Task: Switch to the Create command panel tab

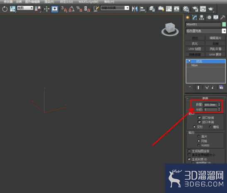Action: click(x=188, y=17)
